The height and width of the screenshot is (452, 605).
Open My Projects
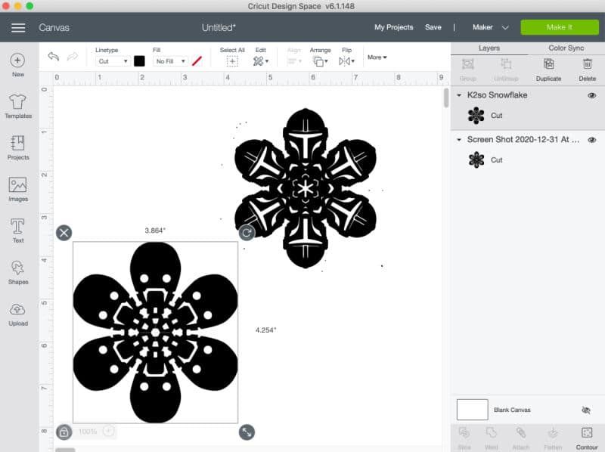tap(393, 27)
